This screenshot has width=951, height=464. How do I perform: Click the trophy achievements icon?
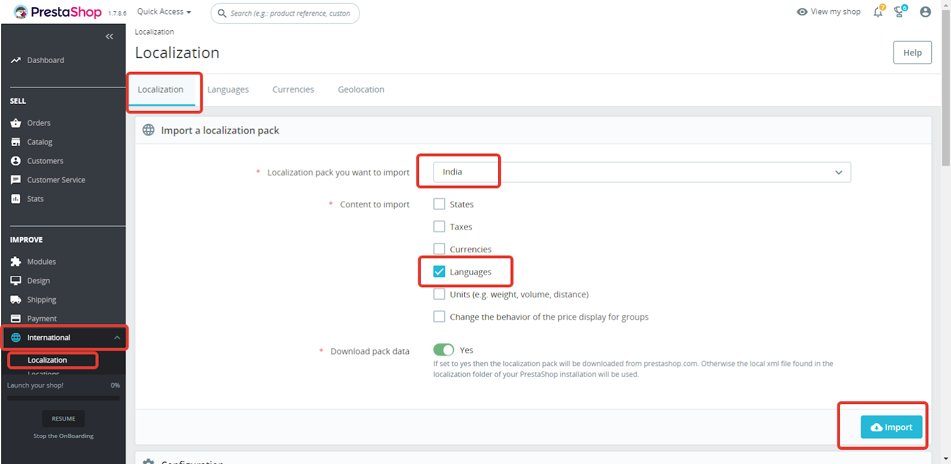(x=899, y=12)
